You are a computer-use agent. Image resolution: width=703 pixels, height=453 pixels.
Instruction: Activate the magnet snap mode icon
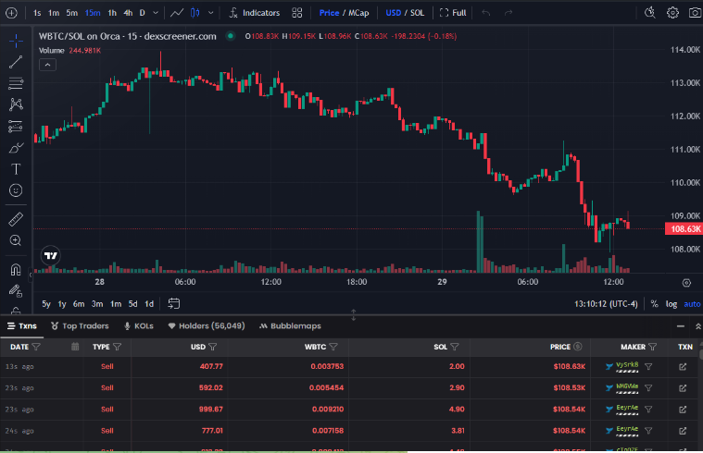(x=16, y=271)
